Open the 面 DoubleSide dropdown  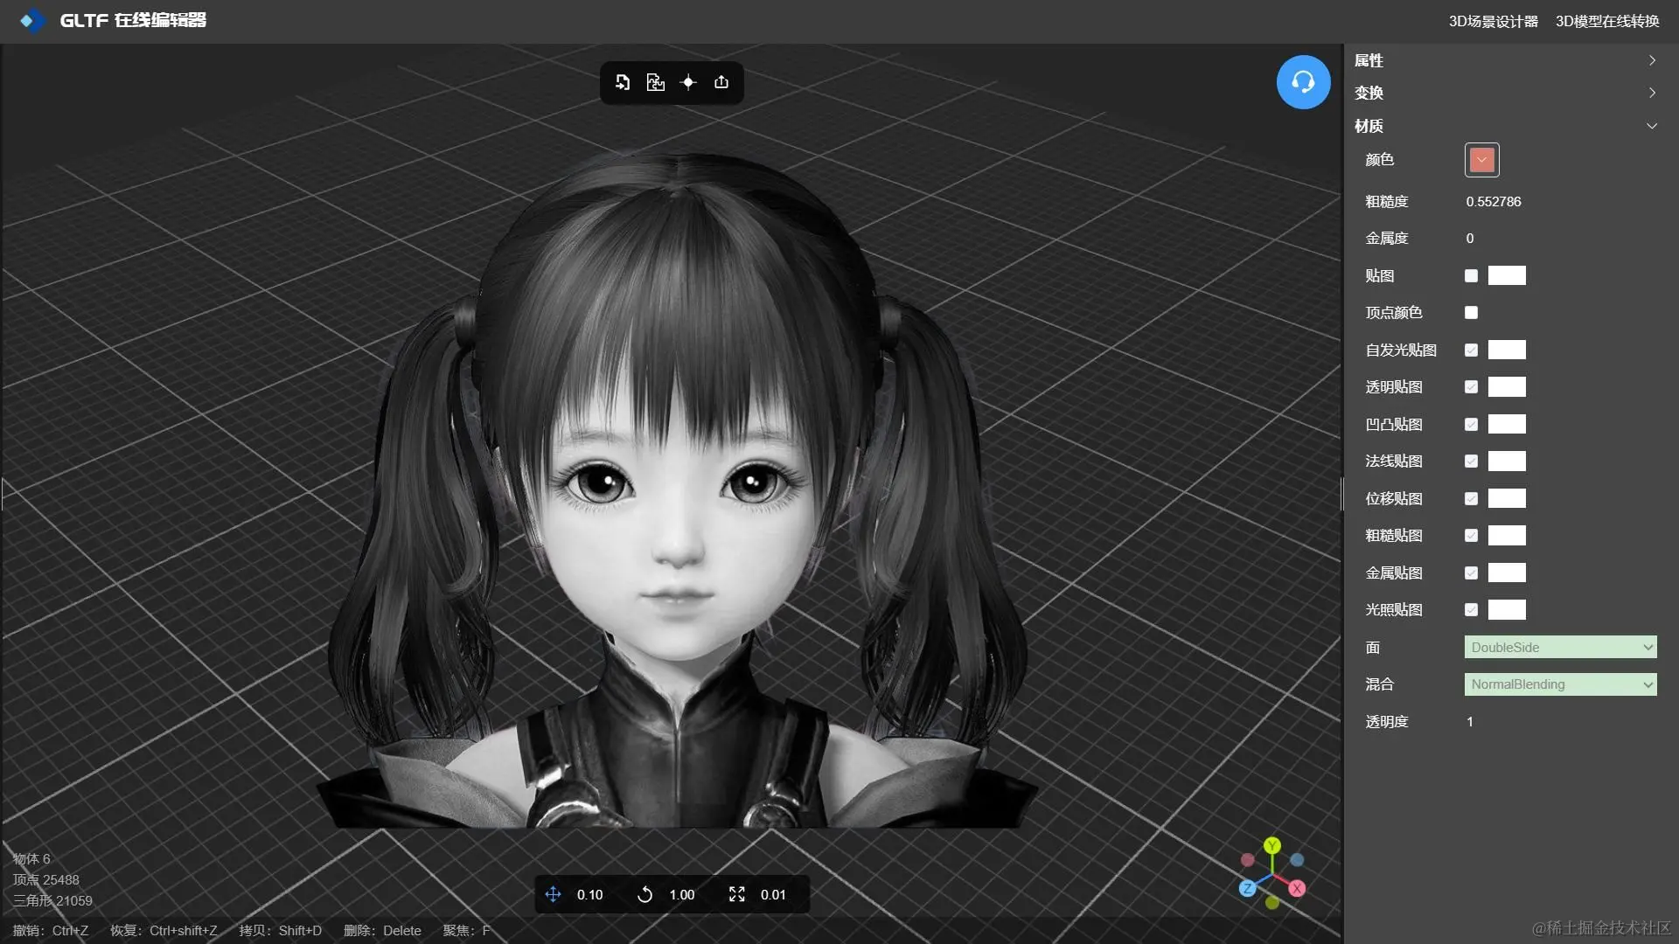[x=1560, y=648]
